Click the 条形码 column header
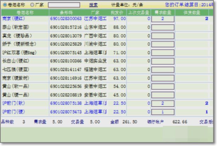 66,13
